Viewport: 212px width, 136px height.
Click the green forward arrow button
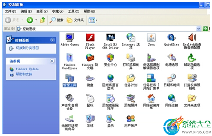[30, 20]
